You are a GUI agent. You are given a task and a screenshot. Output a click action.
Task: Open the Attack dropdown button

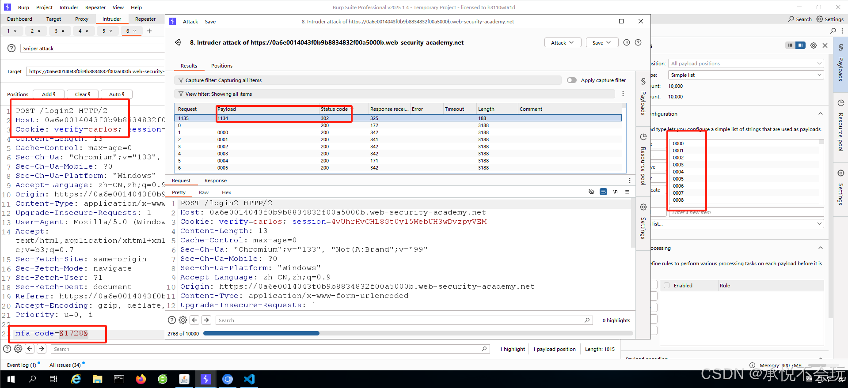tap(563, 42)
